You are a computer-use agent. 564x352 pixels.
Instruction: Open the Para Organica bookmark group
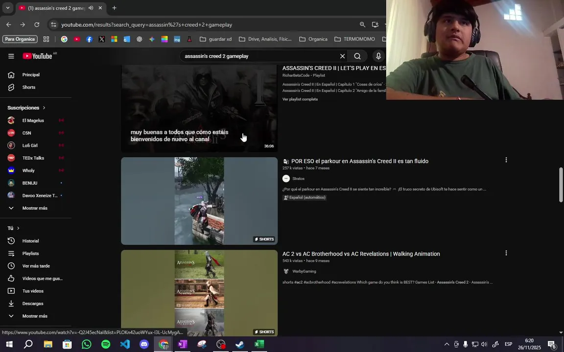(20, 39)
